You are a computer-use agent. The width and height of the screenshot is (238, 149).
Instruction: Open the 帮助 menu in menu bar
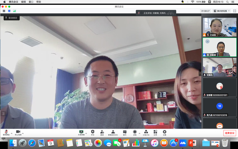point(39,2)
